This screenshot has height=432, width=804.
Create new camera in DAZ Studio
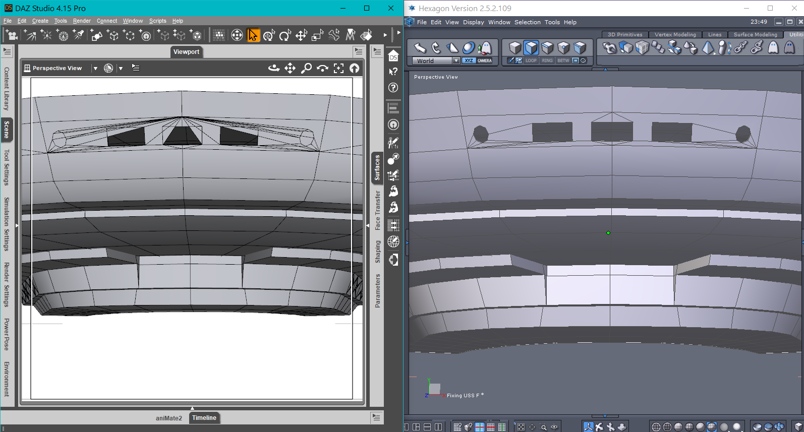coord(12,35)
